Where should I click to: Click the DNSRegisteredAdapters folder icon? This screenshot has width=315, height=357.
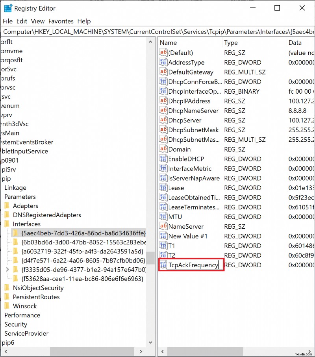point(7,215)
